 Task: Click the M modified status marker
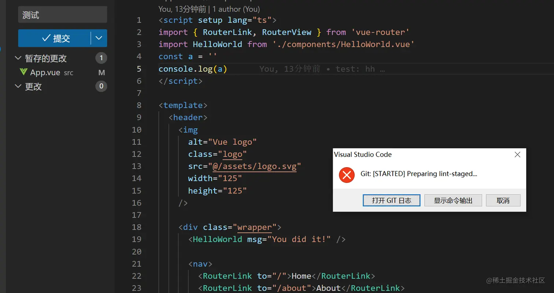coord(101,73)
